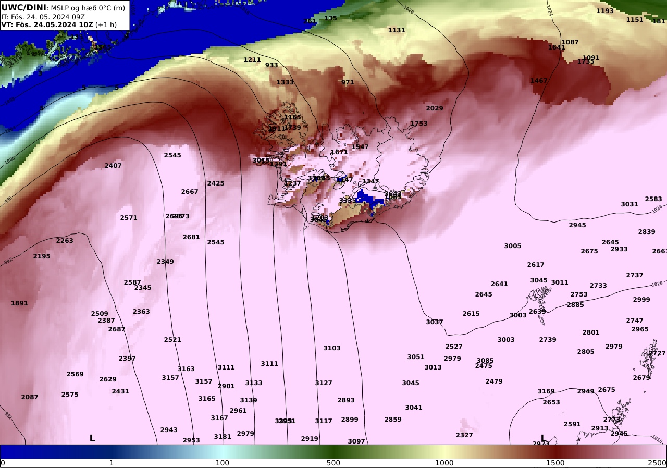Click the 1333 value
The width and height of the screenshot is (667, 468).
(x=285, y=82)
